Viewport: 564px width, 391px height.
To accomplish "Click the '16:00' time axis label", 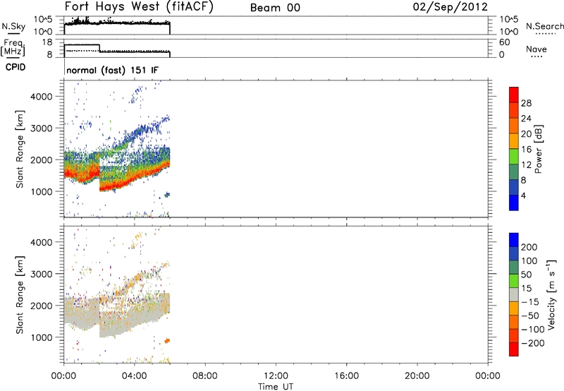I will click(x=346, y=376).
